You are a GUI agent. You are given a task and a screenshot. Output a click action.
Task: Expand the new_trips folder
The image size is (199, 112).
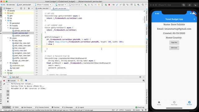pyautogui.click(x=10, y=40)
